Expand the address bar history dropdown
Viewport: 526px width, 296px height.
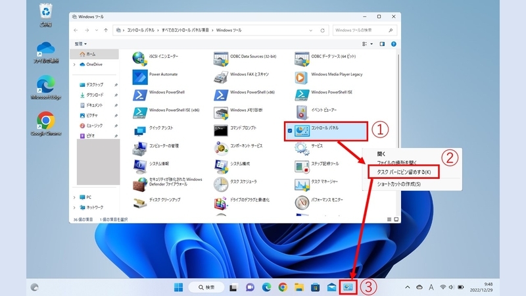(x=310, y=30)
